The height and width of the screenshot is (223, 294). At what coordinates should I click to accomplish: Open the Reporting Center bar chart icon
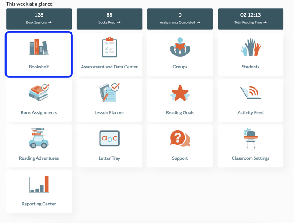coord(39,184)
